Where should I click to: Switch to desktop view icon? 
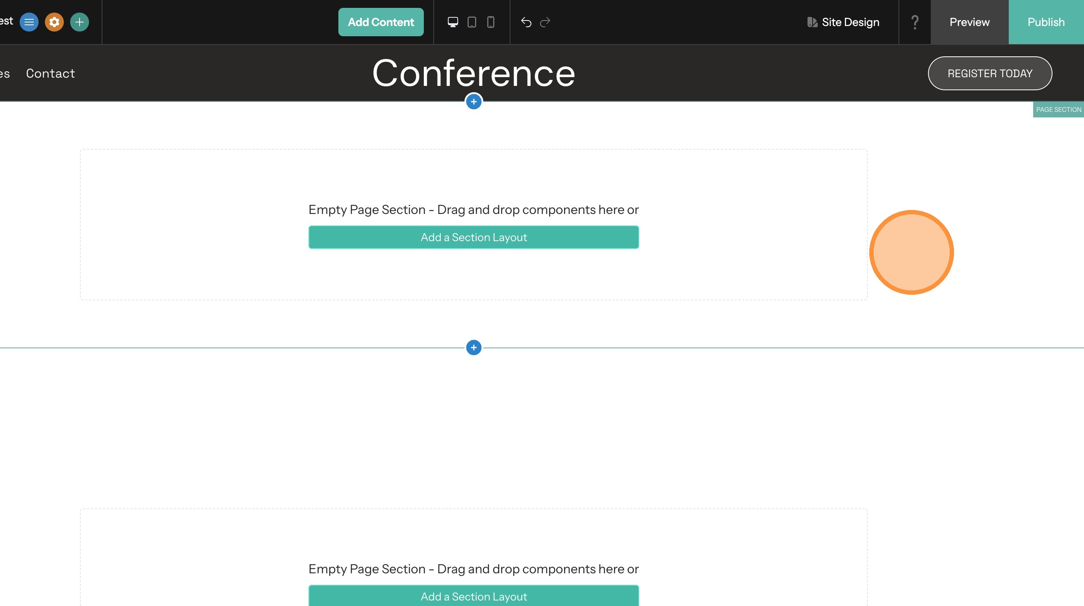pyautogui.click(x=453, y=22)
